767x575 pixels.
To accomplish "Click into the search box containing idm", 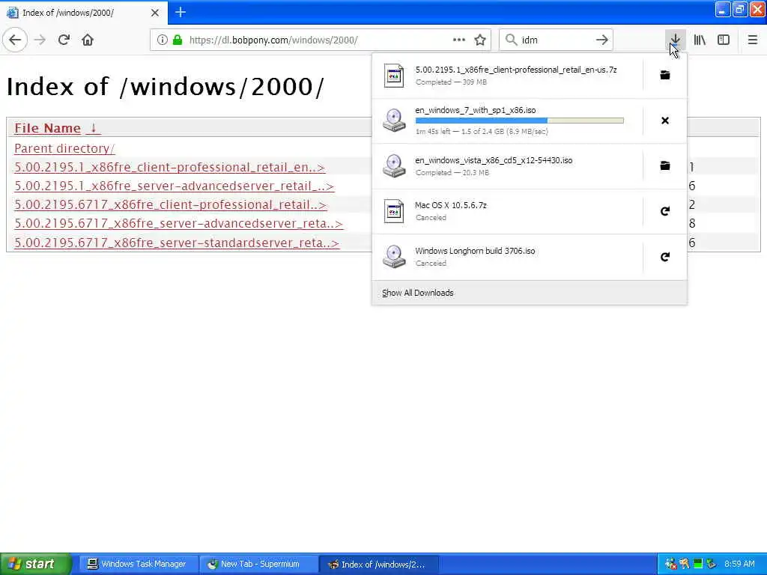I will [x=557, y=40].
